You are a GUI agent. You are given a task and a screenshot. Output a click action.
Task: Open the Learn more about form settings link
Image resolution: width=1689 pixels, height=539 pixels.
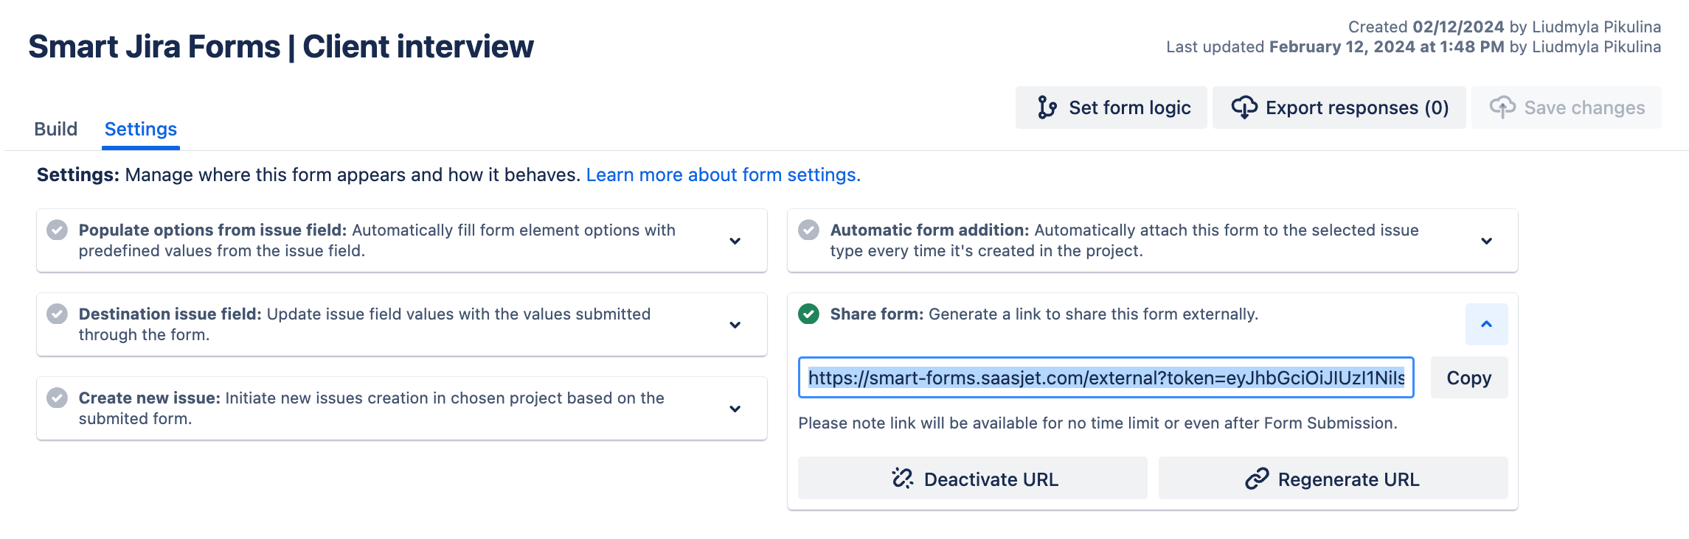point(723,175)
